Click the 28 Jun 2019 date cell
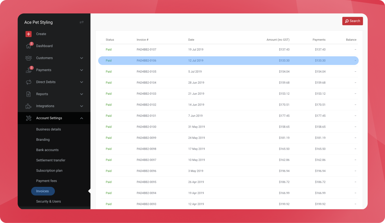 pyautogui.click(x=196, y=83)
